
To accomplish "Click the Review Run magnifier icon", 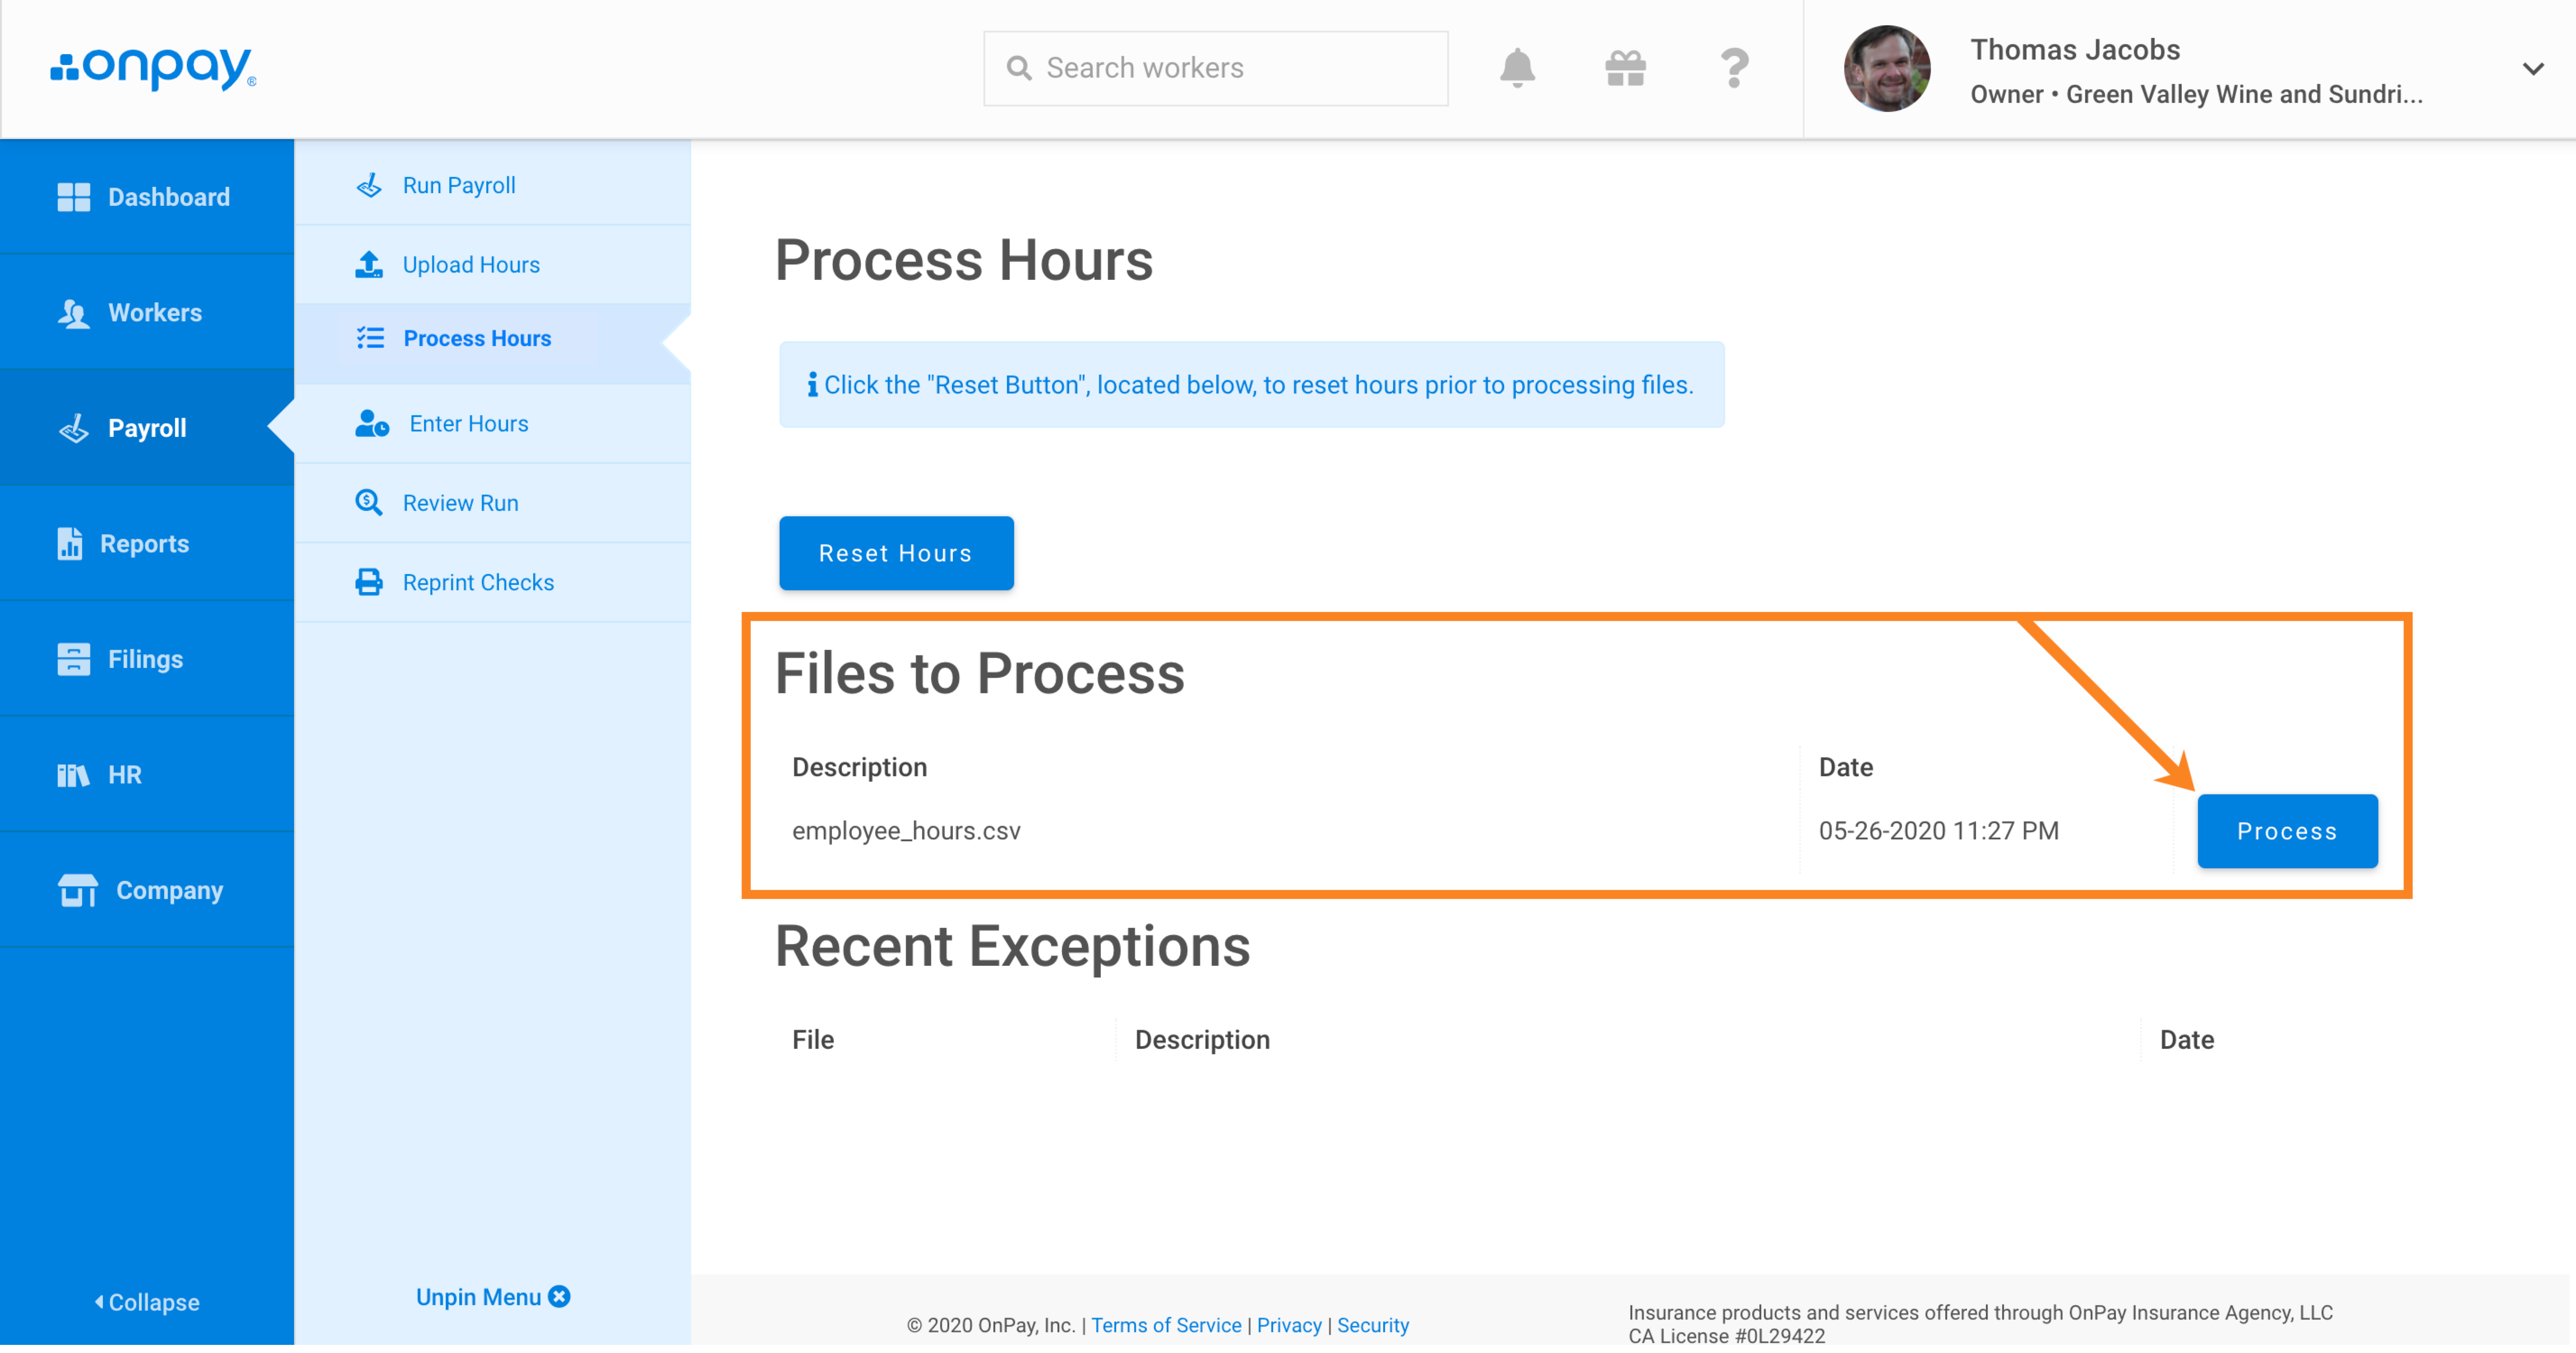I will point(369,502).
